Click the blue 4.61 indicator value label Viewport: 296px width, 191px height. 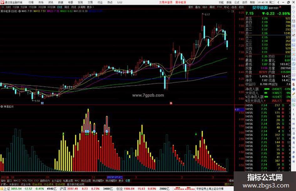coord(239,109)
